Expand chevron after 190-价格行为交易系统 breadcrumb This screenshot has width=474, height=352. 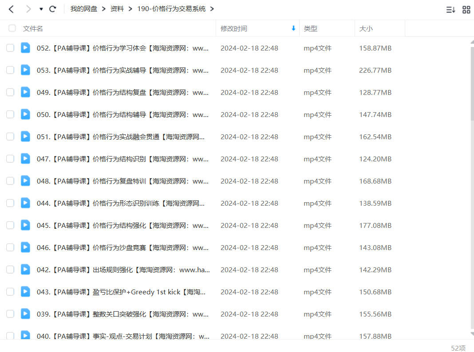212,9
